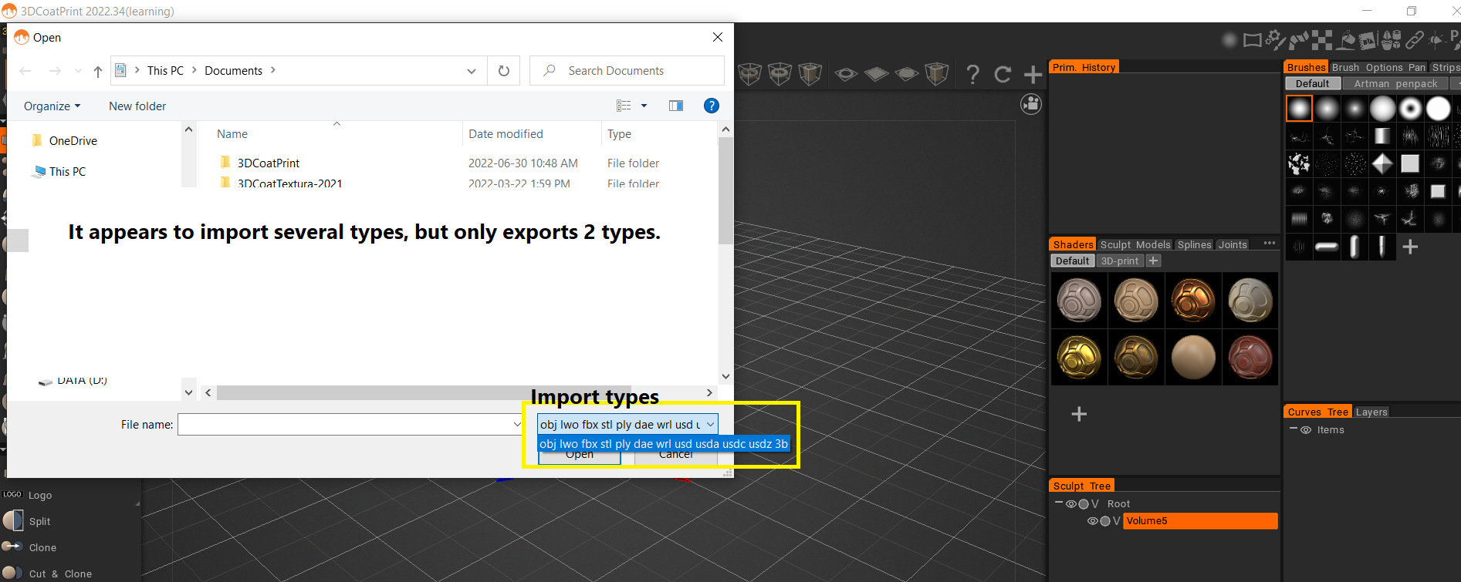Select the torus-in-box primitive icon
The width and height of the screenshot is (1461, 582).
pyautogui.click(x=780, y=74)
